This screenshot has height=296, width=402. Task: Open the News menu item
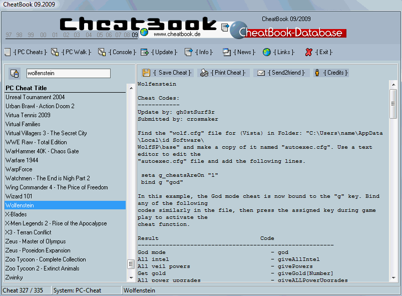pyautogui.click(x=244, y=52)
